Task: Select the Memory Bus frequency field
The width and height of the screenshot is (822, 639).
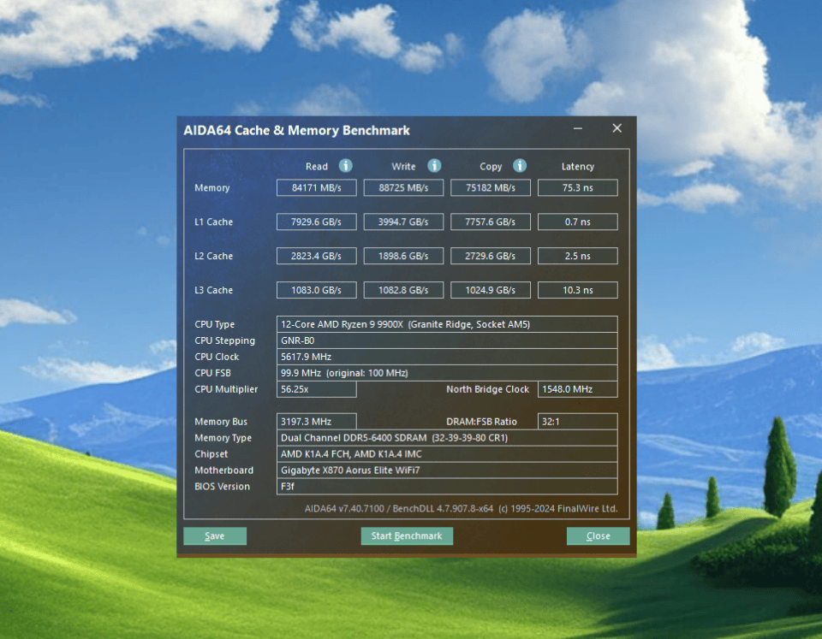Action: pos(316,421)
